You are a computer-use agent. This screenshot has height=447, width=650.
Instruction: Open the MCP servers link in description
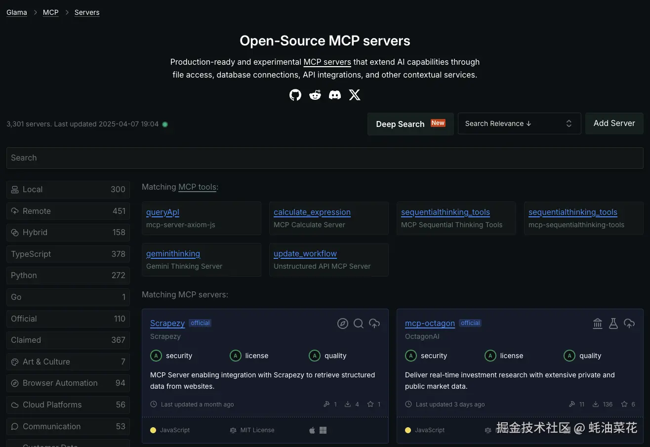tap(327, 62)
